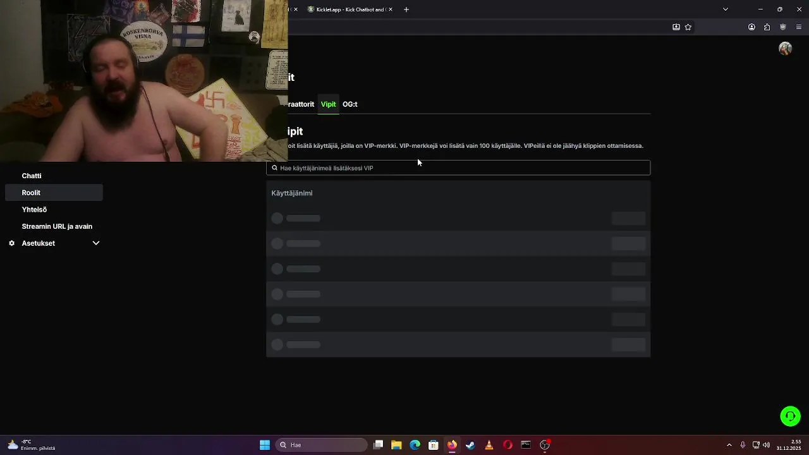Click the taskbar Hae search box
This screenshot has width=809, height=455.
pos(321,445)
